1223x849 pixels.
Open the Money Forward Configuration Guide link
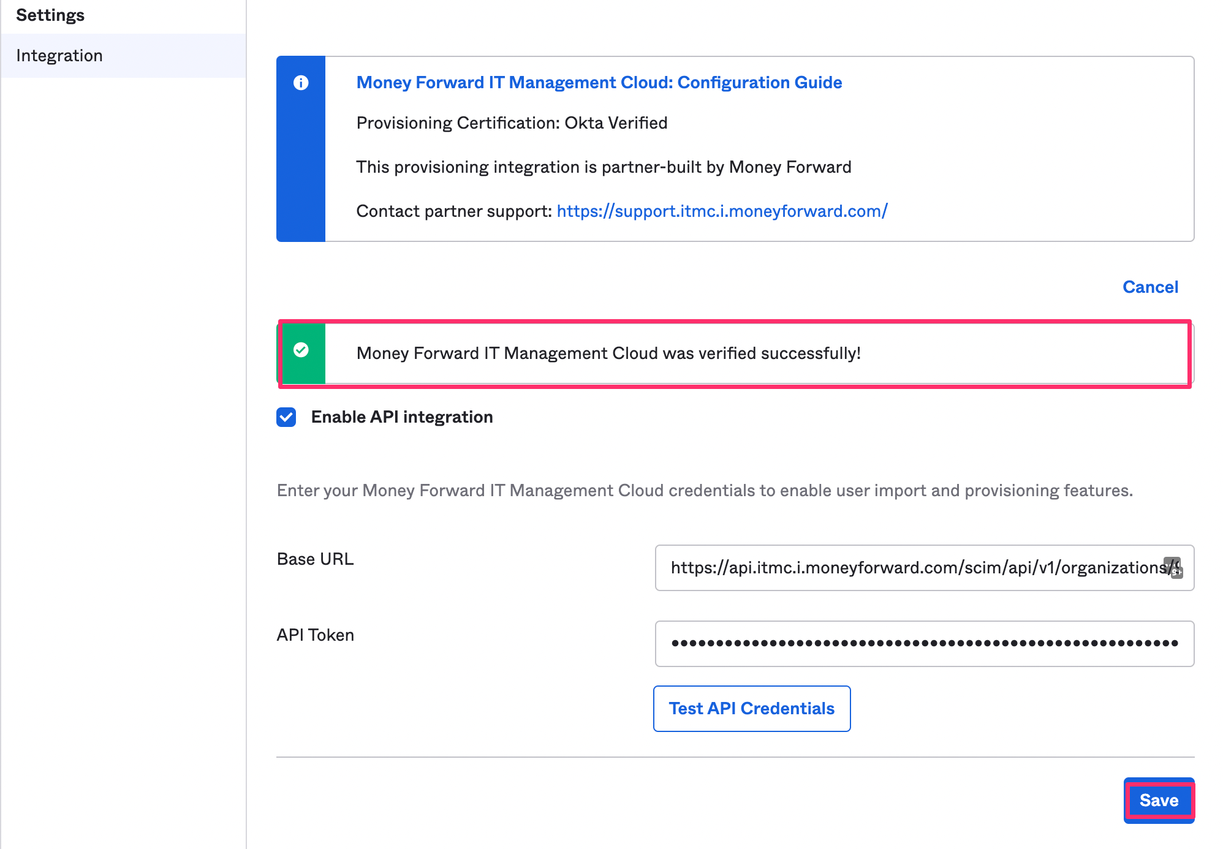click(599, 82)
